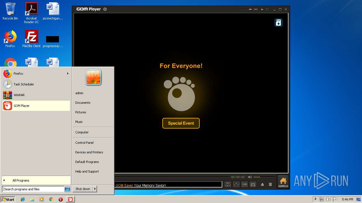The width and height of the screenshot is (362, 203).
Task: Open Pictures from Start menu
Action: point(81,112)
